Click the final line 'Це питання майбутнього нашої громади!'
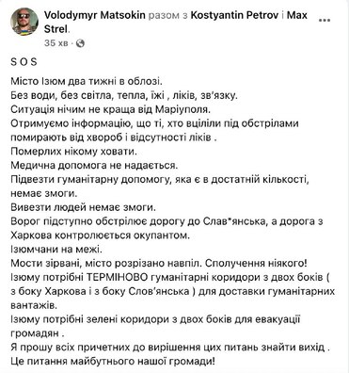The image size is (349, 373). pos(113,361)
